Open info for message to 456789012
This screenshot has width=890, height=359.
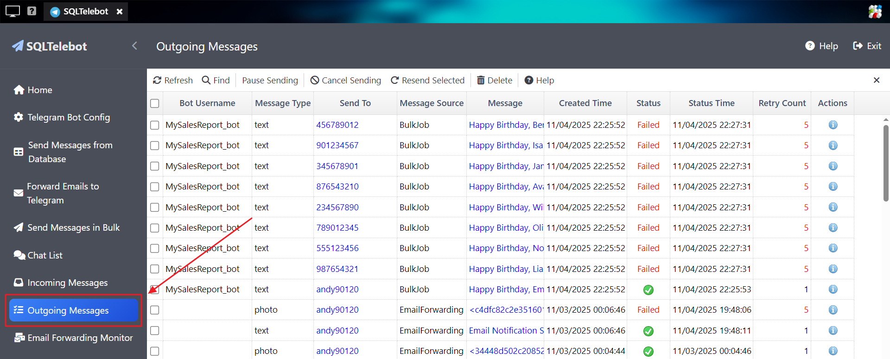coord(833,125)
